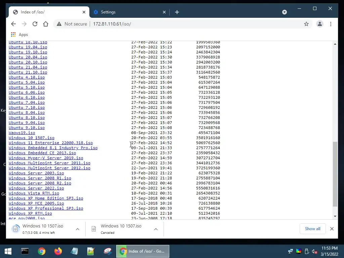344x258 pixels.
Task: Click Windows Server 2008 R1.iso
Action: [40, 178]
